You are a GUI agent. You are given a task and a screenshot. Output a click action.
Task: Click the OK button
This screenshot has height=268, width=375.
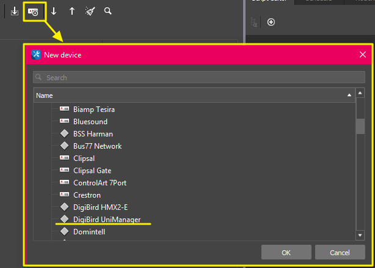point(286,252)
